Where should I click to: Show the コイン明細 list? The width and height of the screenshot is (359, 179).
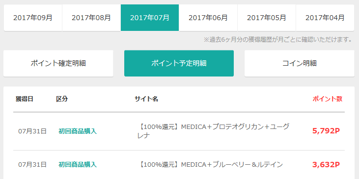point(299,63)
